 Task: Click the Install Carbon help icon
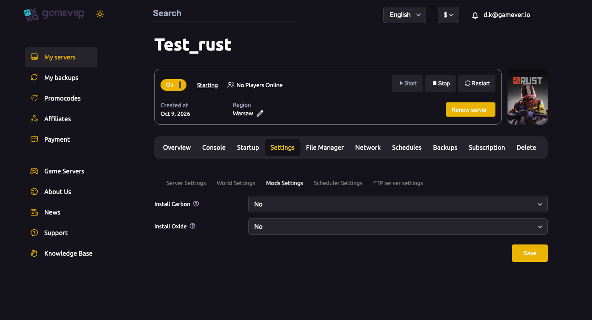click(x=196, y=204)
